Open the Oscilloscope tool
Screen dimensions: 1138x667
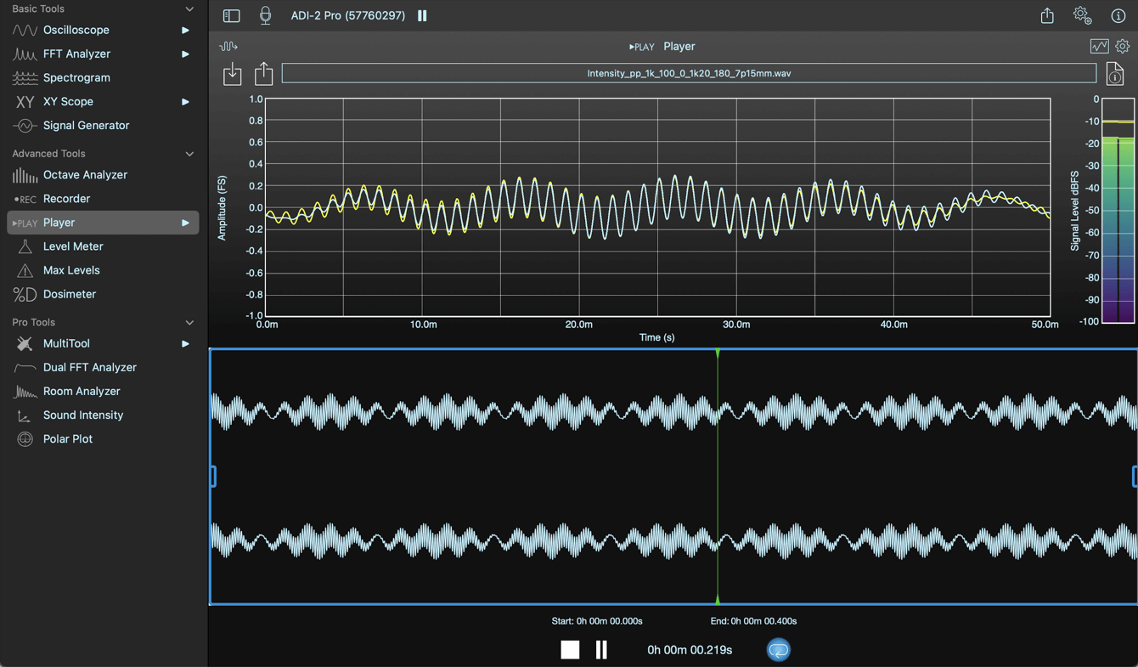click(76, 30)
